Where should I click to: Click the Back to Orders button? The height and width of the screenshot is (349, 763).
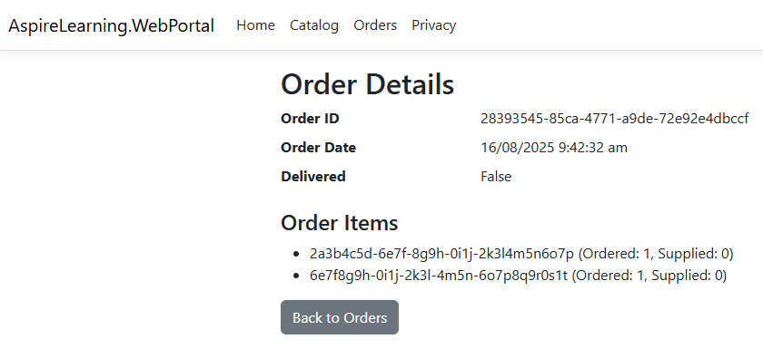click(x=340, y=317)
